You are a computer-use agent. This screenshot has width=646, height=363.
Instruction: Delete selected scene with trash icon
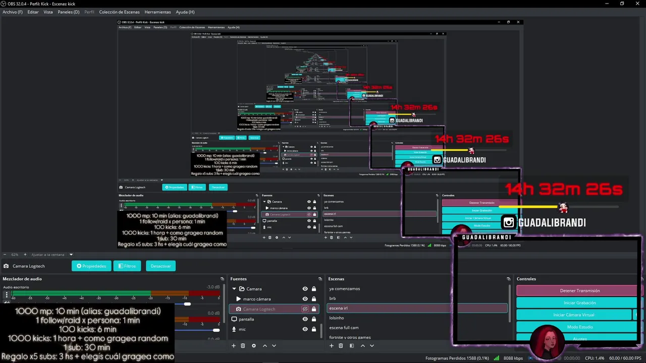(341, 346)
